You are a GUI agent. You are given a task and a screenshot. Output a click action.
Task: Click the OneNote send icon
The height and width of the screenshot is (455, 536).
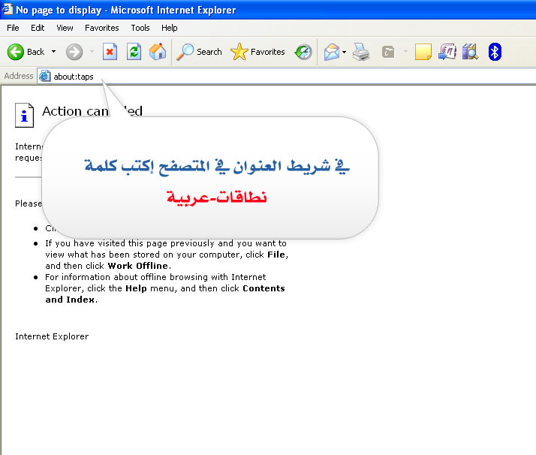pos(447,52)
